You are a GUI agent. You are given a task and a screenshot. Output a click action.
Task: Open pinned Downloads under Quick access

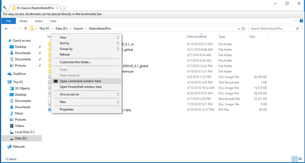[x=23, y=53]
